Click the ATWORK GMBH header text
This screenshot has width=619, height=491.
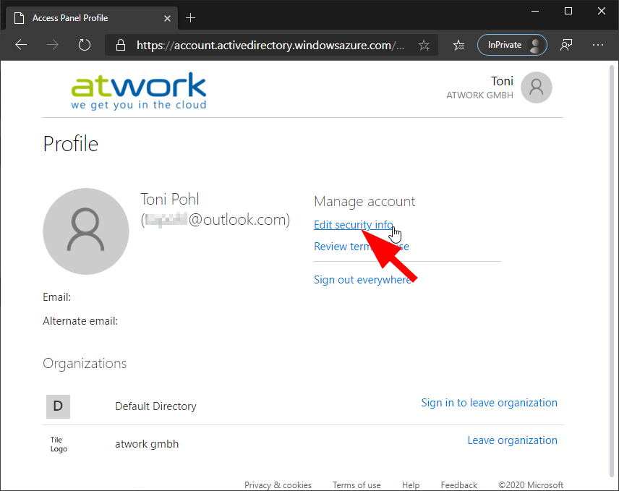[479, 95]
